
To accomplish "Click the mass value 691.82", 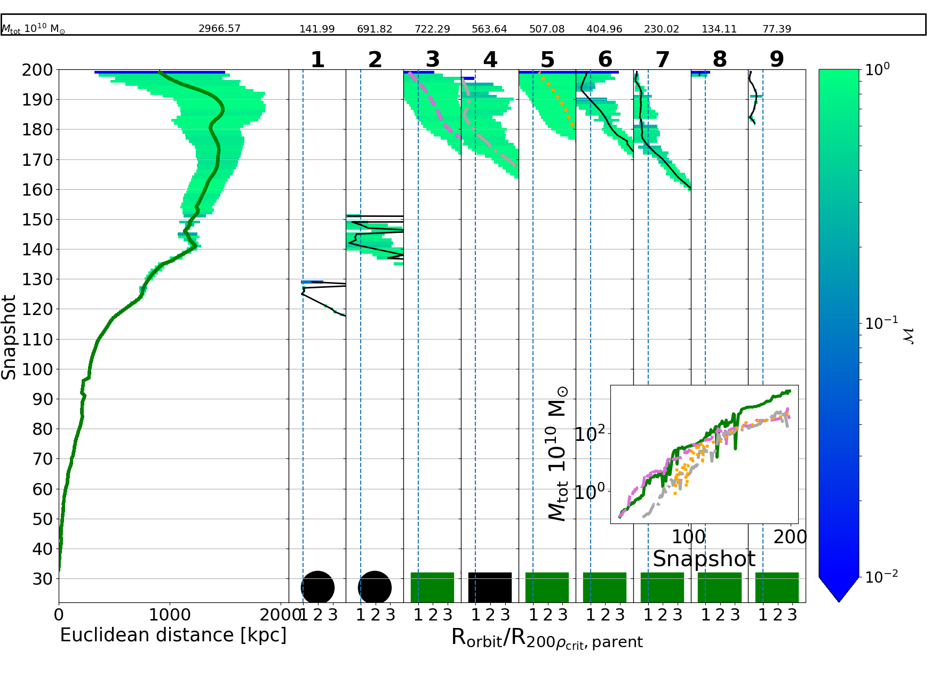I will click(375, 29).
